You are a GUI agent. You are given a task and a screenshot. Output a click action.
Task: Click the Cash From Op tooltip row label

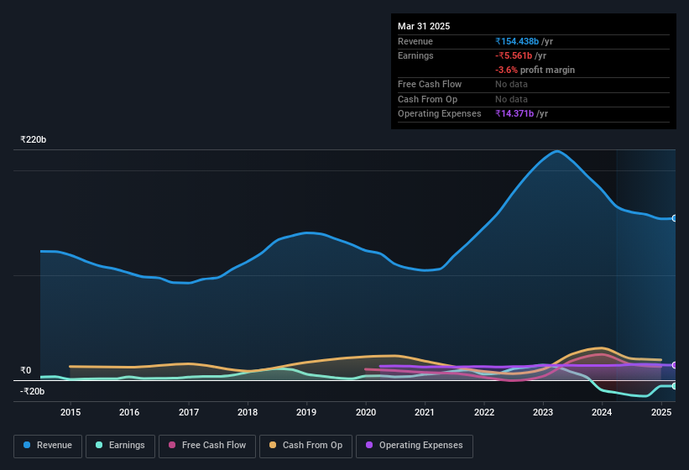(427, 99)
